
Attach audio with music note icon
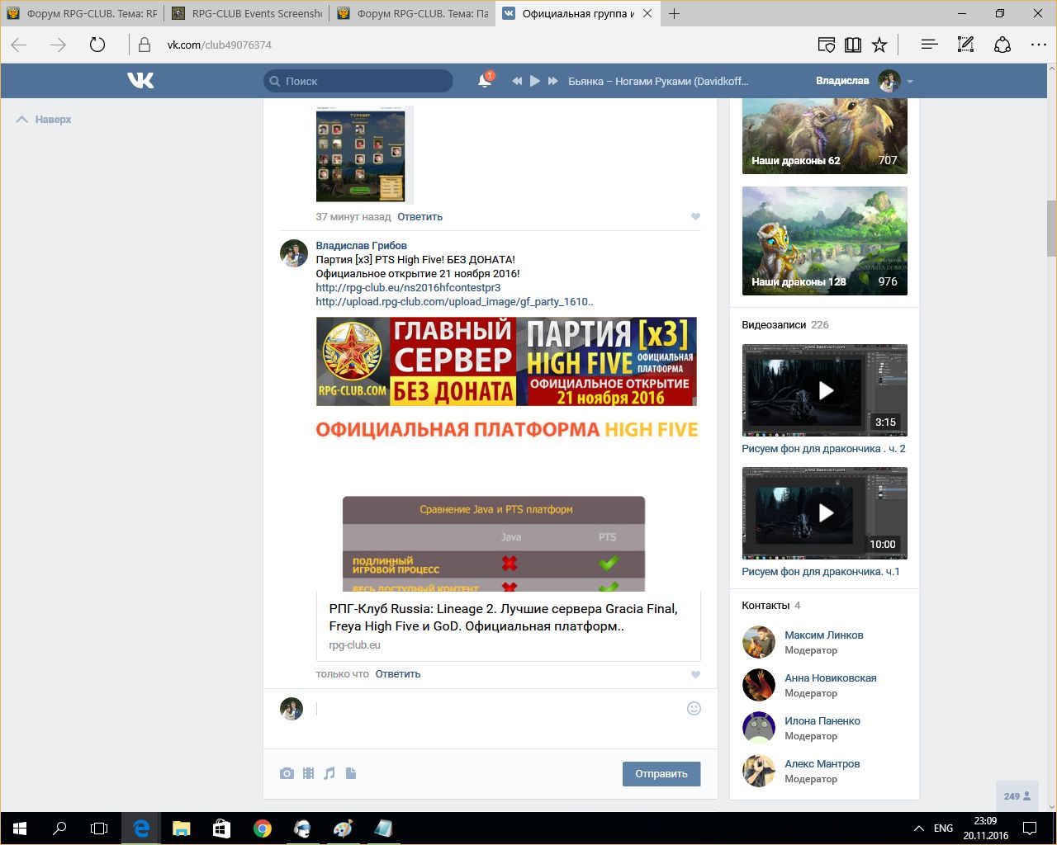pyautogui.click(x=329, y=773)
